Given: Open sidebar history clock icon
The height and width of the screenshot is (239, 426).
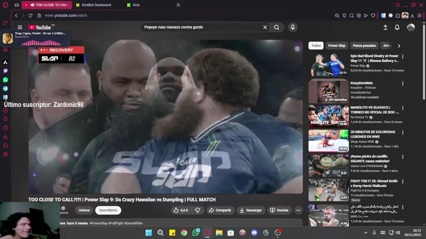Looking at the screenshot, I should tap(5, 128).
